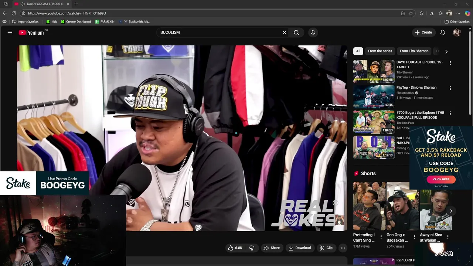Open the Create menu
473x266 pixels.
(423, 33)
